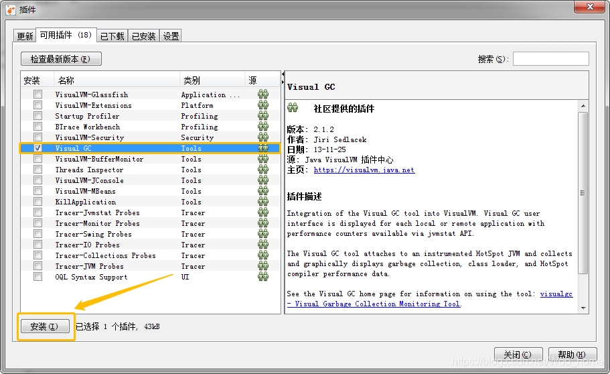Click the community icon in VisualVM-Glassfish row
Viewport: 610px width, 374px height.
(x=263, y=95)
